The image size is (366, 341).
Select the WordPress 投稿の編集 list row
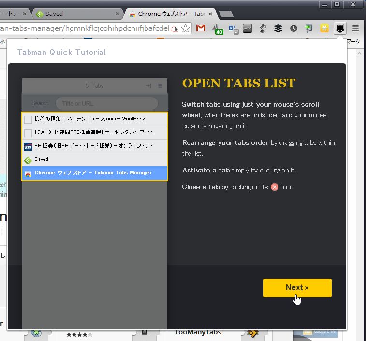pyautogui.click(x=95, y=119)
